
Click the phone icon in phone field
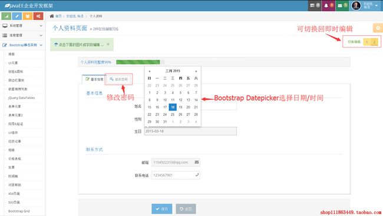197,175
